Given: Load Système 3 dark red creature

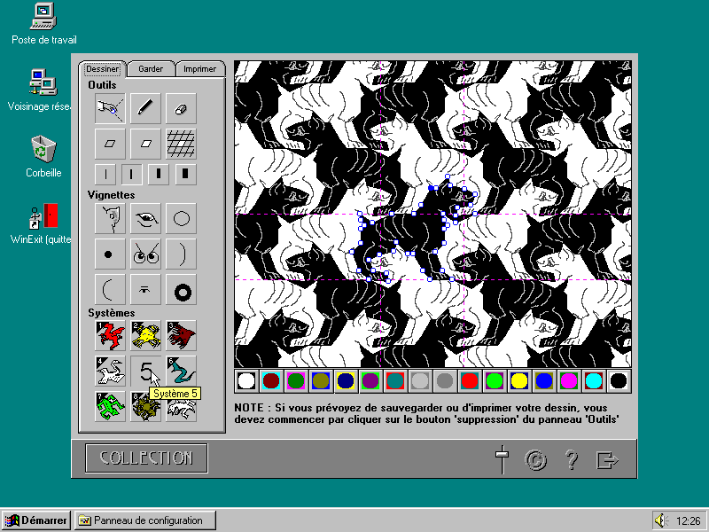Looking at the screenshot, I should coord(181,336).
